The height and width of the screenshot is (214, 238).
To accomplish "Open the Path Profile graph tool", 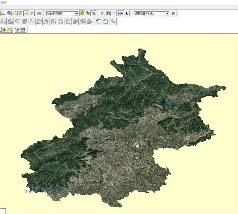I will pos(15,14).
